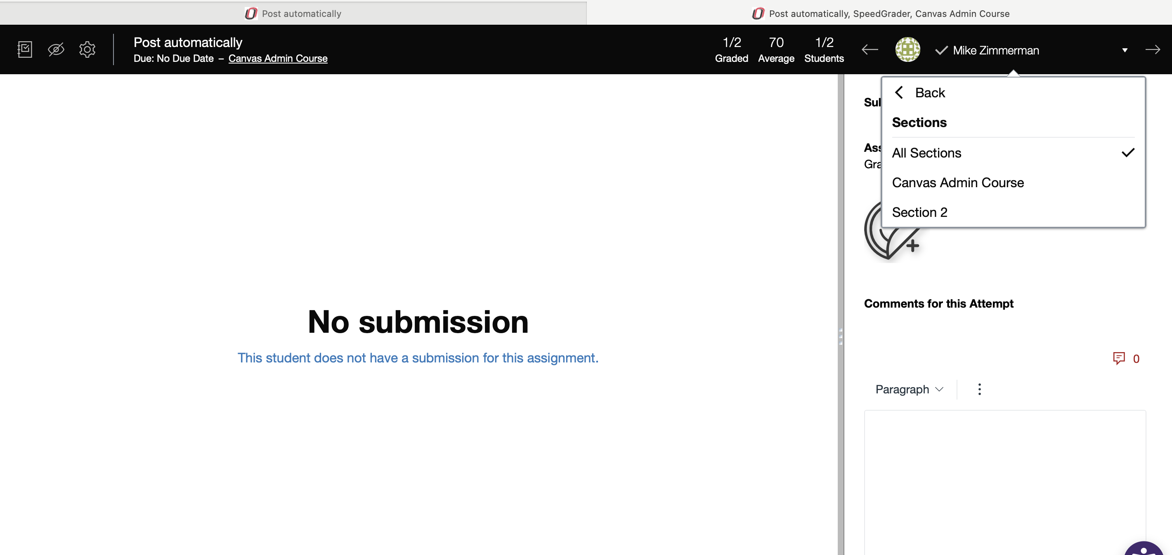Click the panel resize divider handle
Viewport: 1172px width, 555px height.
(840, 336)
